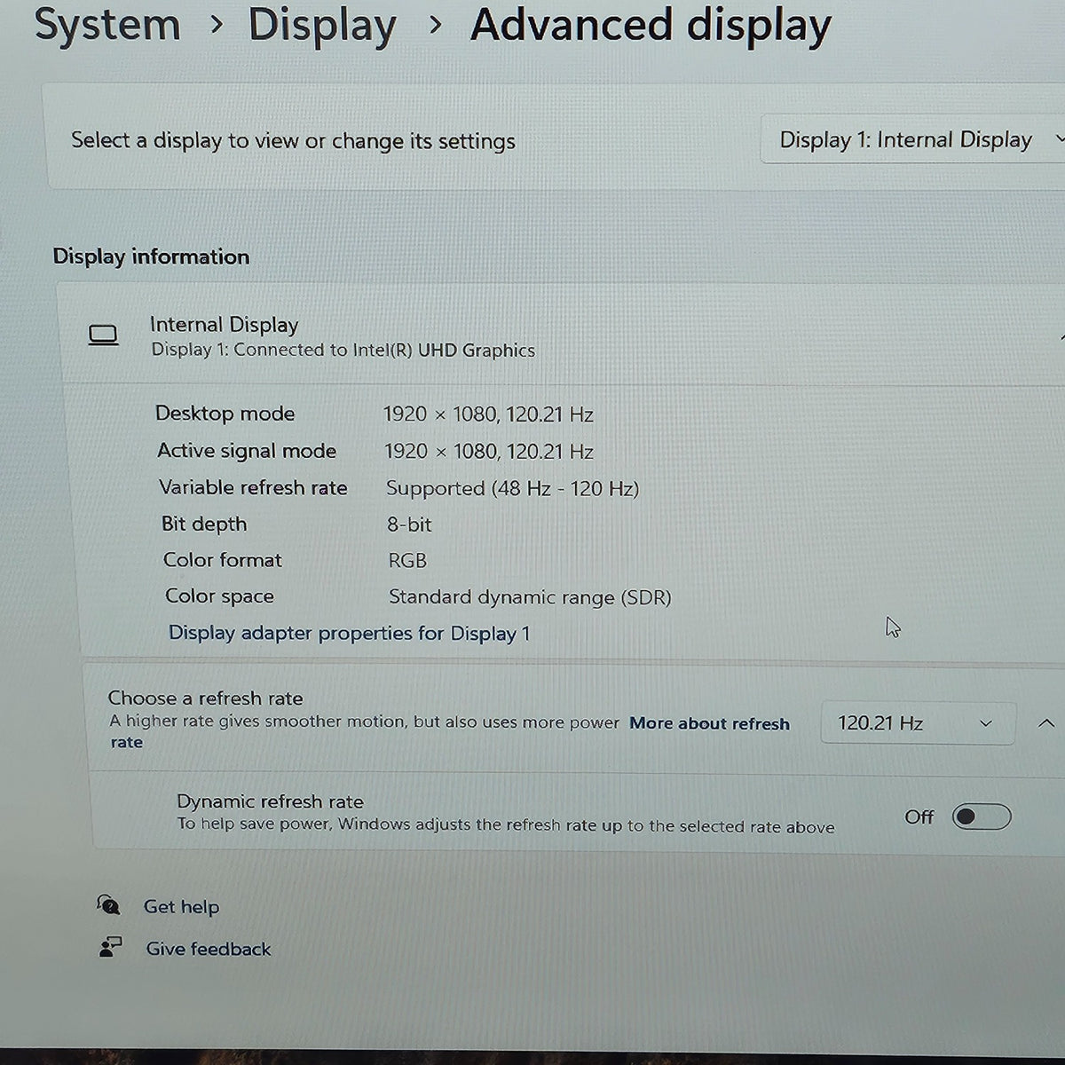This screenshot has width=1065, height=1065.
Task: Open the 120.21 Hz refresh rate dropdown
Action: coord(918,723)
